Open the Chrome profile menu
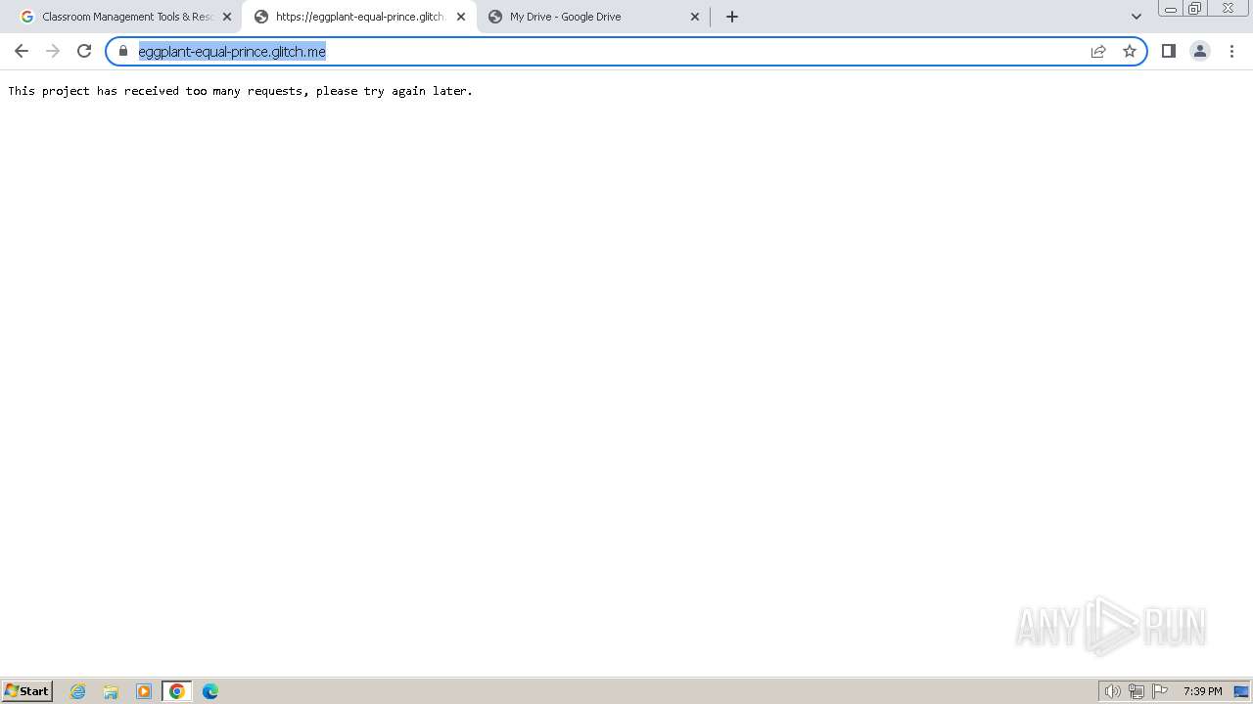The width and height of the screenshot is (1253, 704). click(1199, 51)
